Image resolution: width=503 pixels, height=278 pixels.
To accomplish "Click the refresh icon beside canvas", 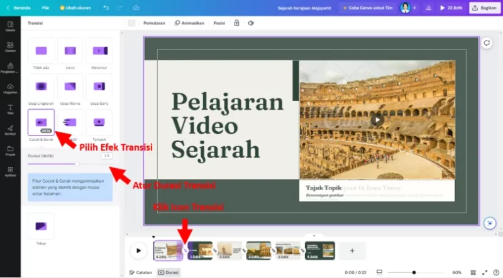I will (x=487, y=43).
